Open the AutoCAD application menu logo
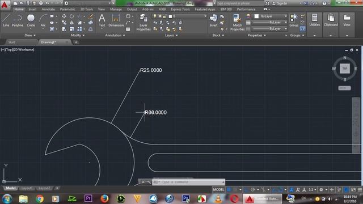363x204 pixels. click(5, 5)
